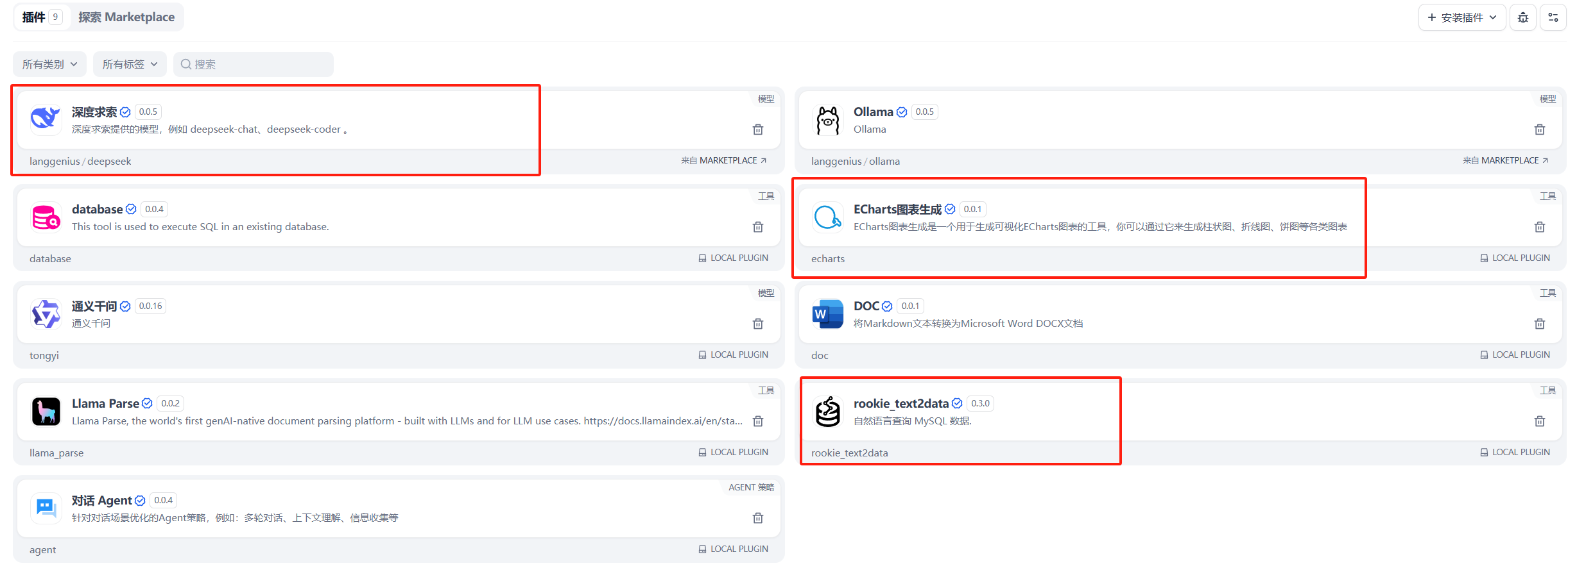The width and height of the screenshot is (1577, 584).
Task: Open 来自 MARKETPLACE link on deepseek card
Action: click(724, 160)
